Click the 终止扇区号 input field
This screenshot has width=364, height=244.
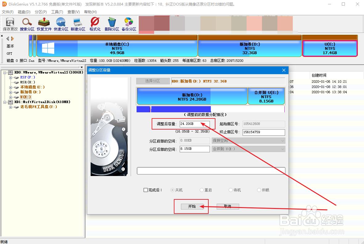[x=264, y=132]
